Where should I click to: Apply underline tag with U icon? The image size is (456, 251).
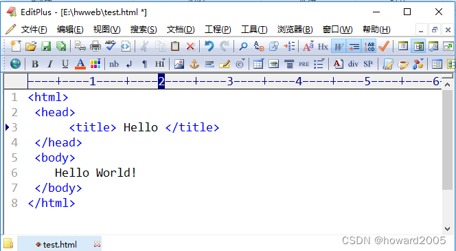coord(65,64)
